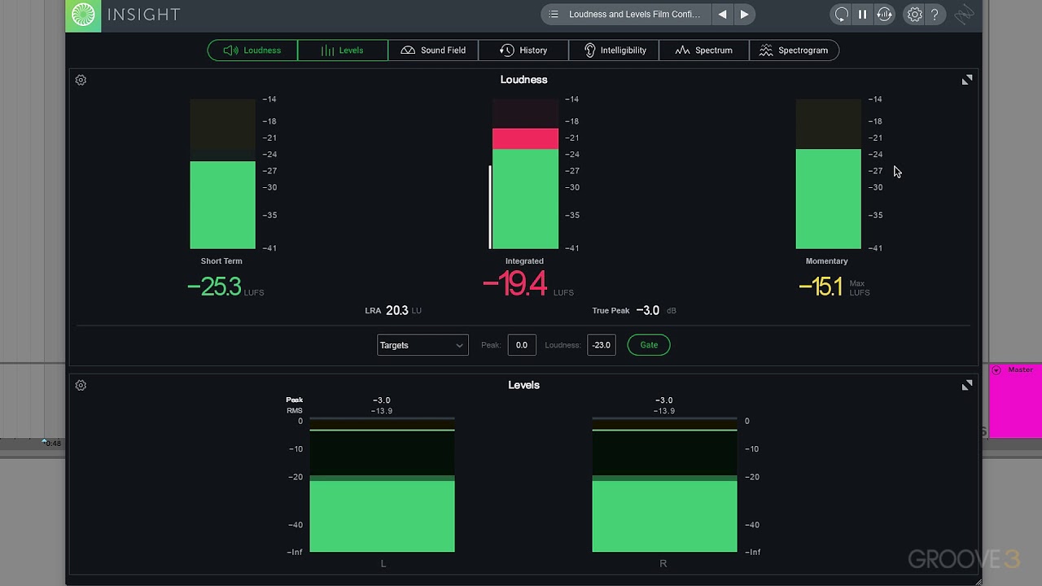The width and height of the screenshot is (1042, 586).
Task: Enable the Intelligibility module
Action: [614, 50]
